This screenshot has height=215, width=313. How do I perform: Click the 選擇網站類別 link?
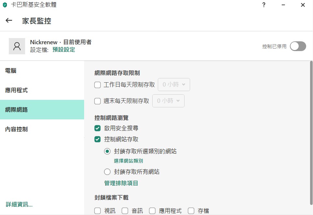point(128,161)
